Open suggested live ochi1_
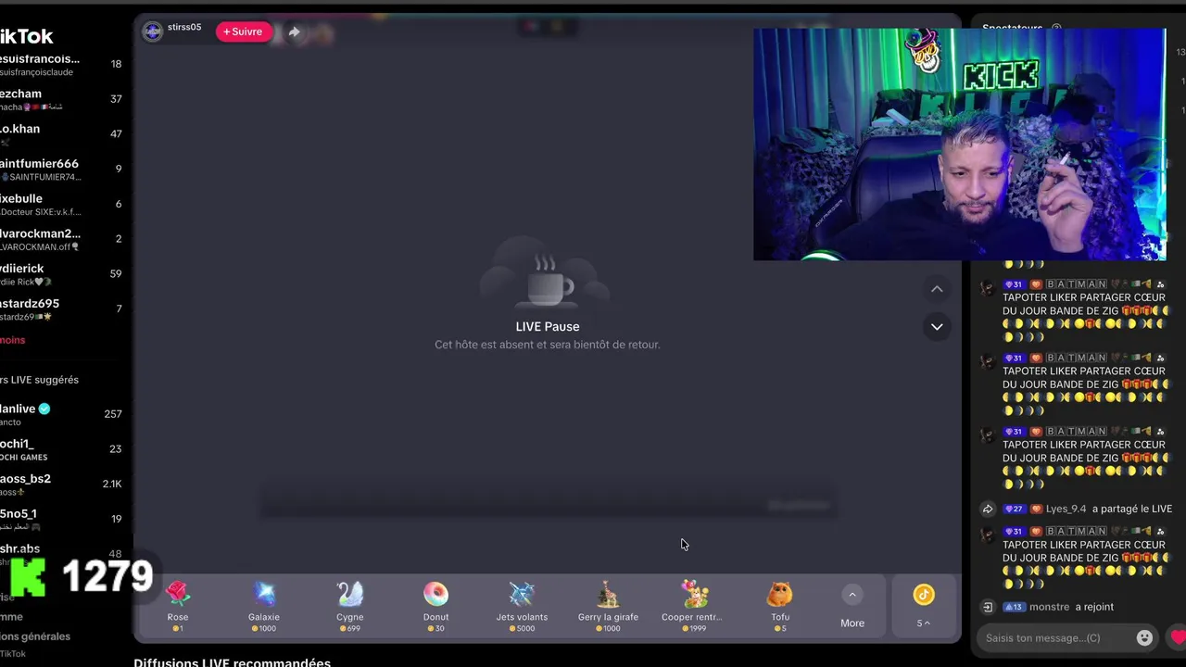 61,449
